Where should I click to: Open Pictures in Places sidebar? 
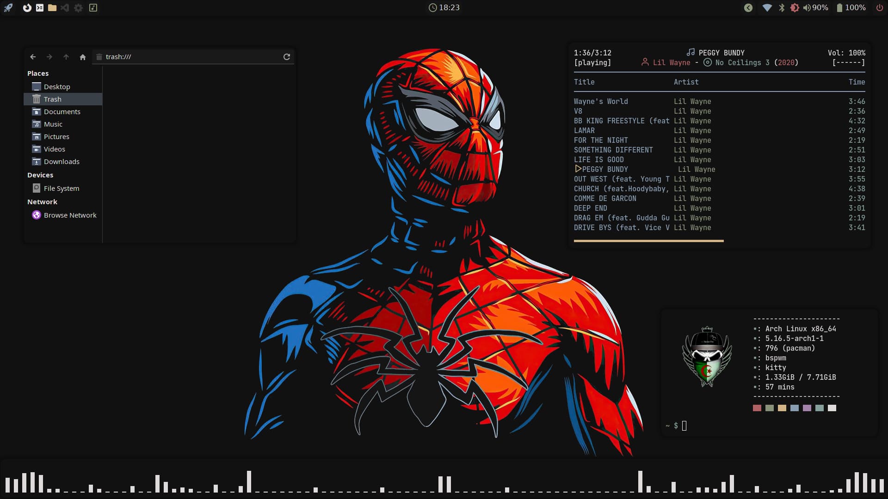pos(63,137)
